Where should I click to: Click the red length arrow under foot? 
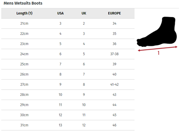158,49
